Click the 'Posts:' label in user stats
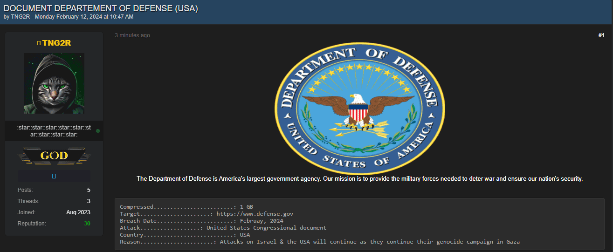This screenshot has height=252, width=613. 25,190
